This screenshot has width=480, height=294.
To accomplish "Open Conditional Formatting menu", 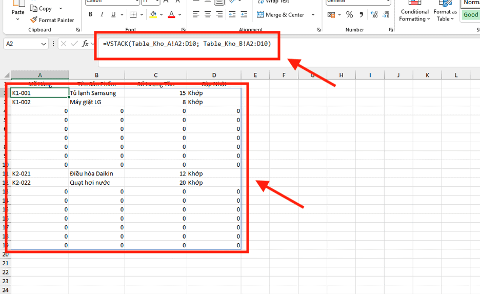I will pos(415,12).
